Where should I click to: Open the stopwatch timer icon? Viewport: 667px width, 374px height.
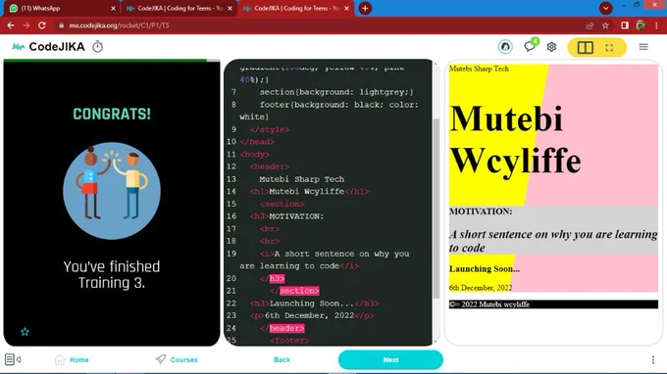(97, 47)
